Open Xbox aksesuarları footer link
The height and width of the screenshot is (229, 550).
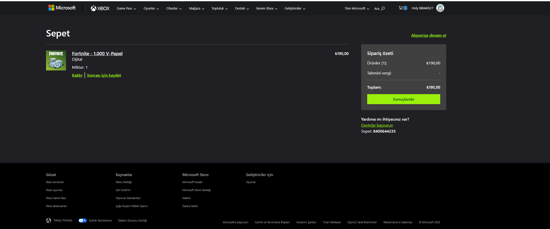point(57,206)
